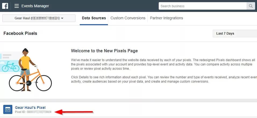Focus the Search business field
Viewport: 257px width, 118px height.
click(x=202, y=6)
